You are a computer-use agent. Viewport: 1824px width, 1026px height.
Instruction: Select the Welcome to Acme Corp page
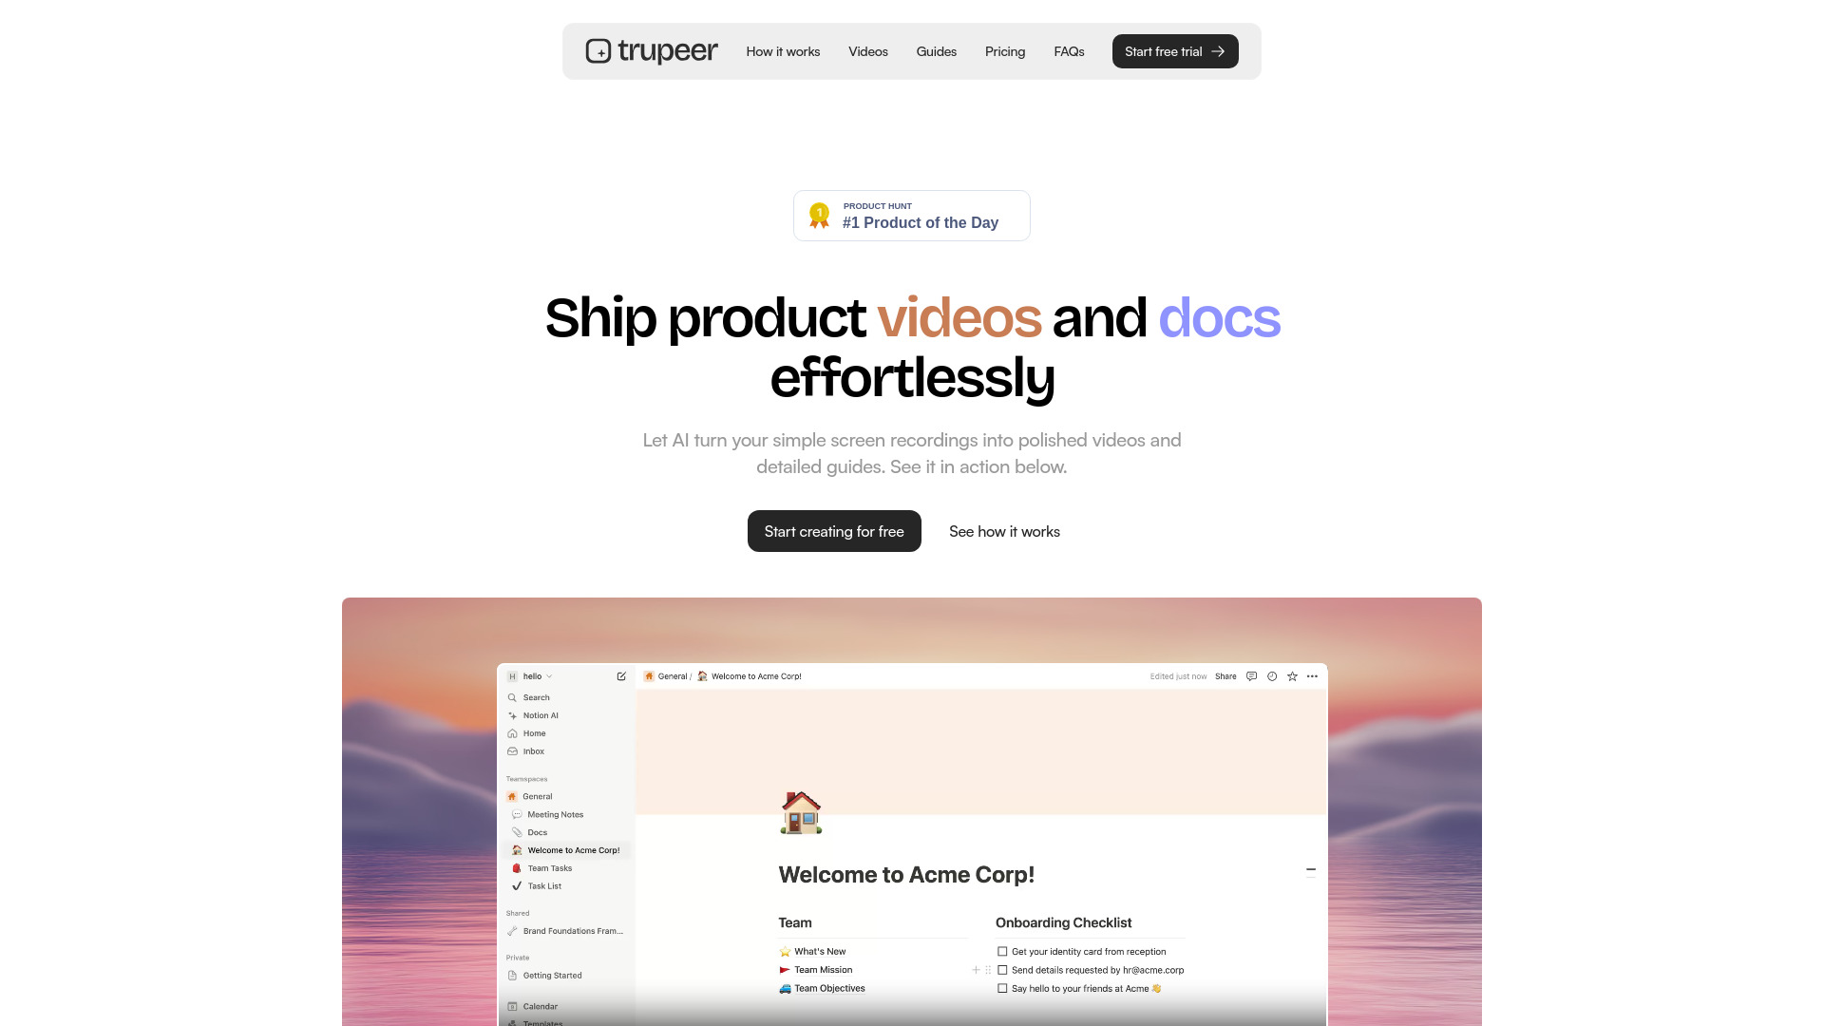coord(571,849)
